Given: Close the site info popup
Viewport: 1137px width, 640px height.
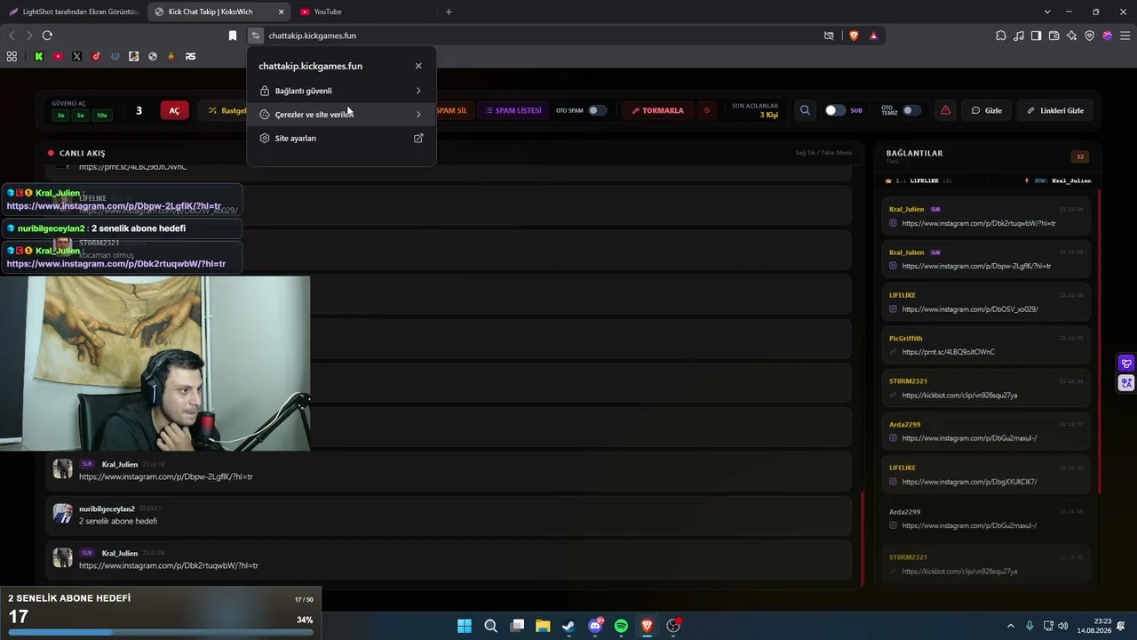Looking at the screenshot, I should pyautogui.click(x=418, y=66).
